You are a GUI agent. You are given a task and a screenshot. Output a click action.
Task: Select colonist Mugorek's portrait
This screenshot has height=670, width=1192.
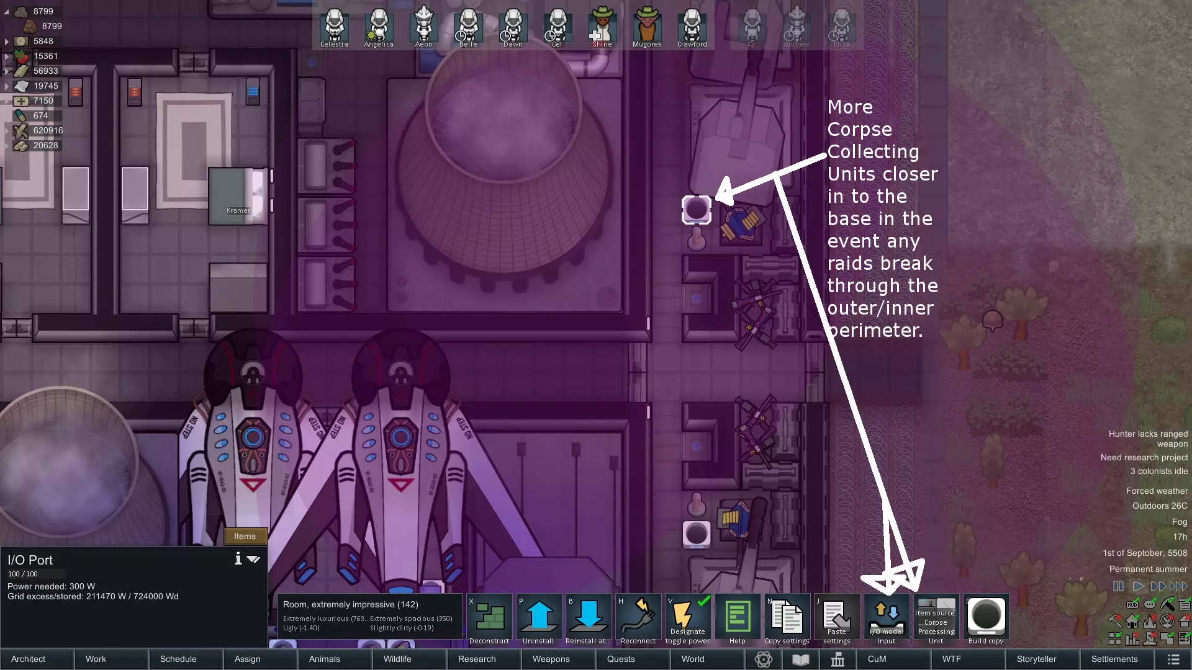point(647,26)
